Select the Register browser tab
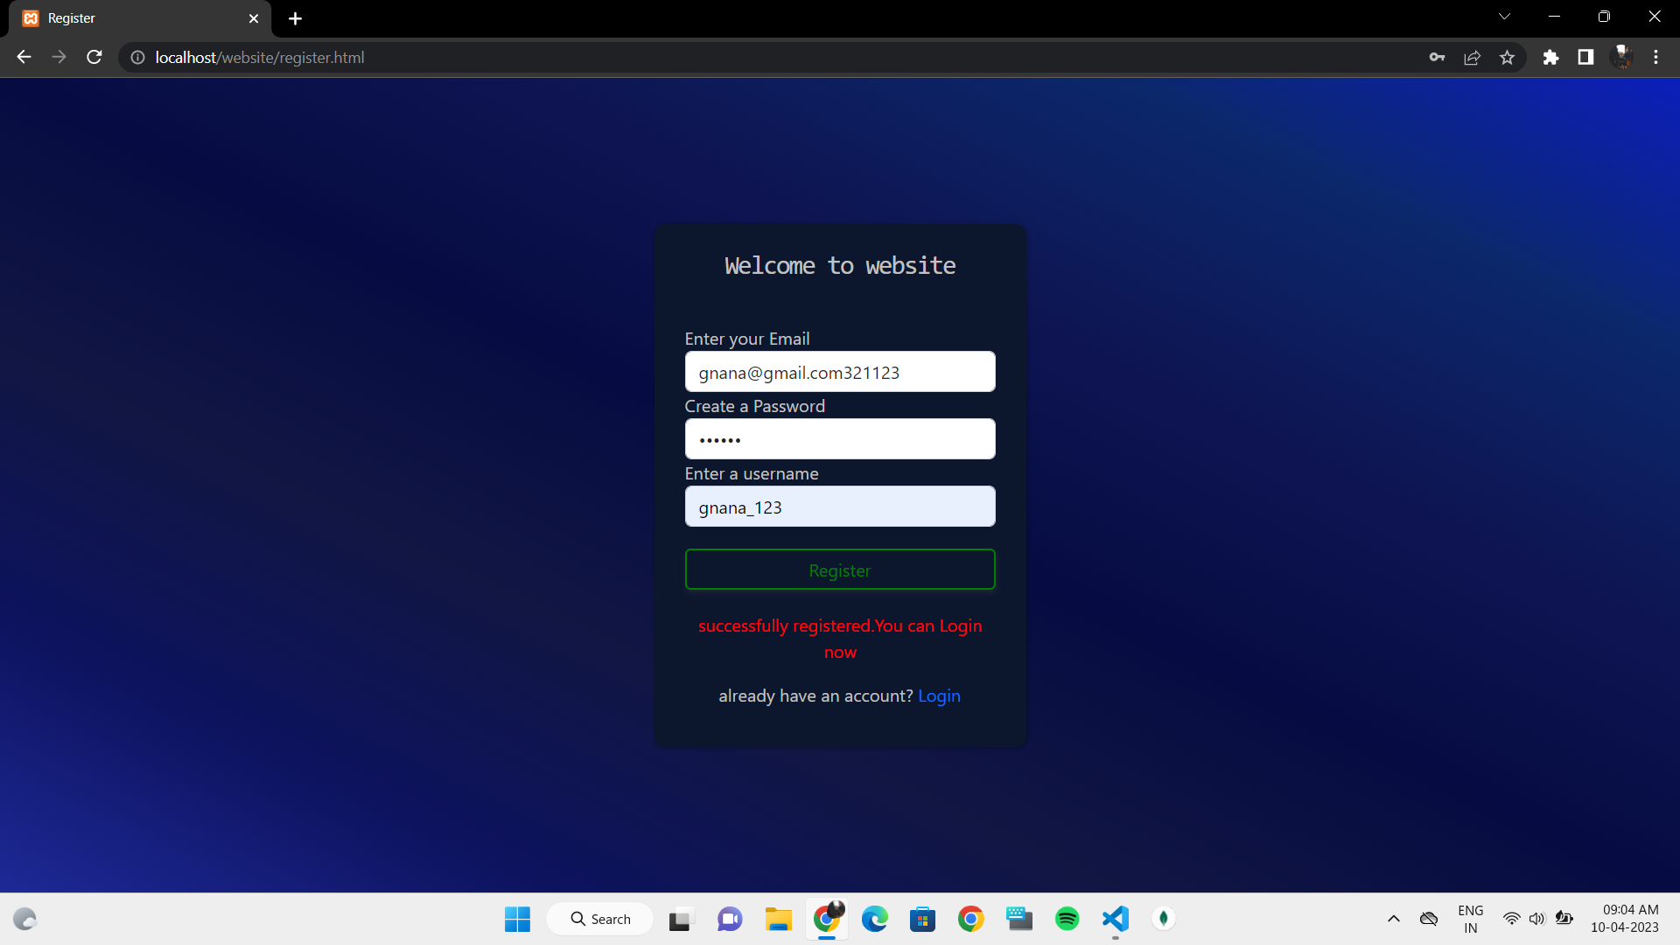 tap(140, 18)
